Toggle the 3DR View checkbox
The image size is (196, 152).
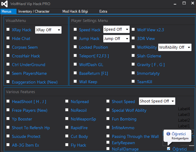(x=133, y=38)
